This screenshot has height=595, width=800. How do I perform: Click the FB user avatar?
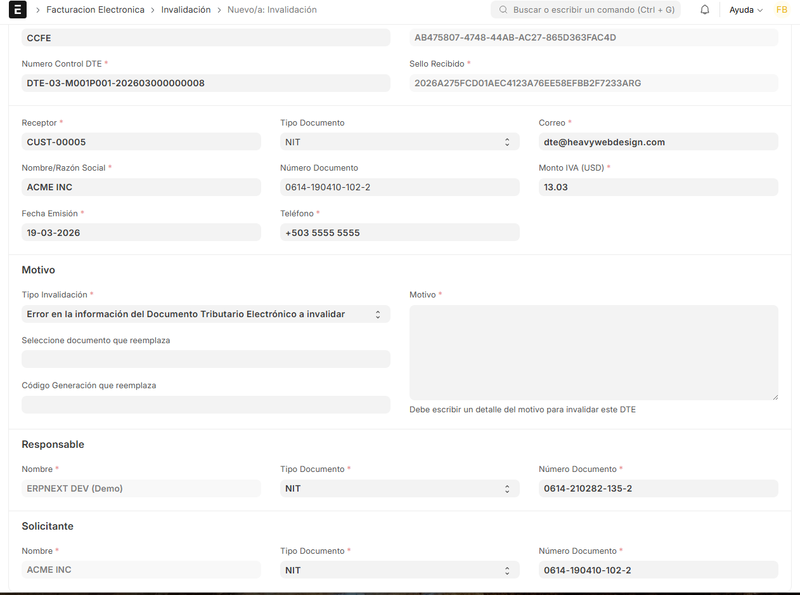[782, 10]
